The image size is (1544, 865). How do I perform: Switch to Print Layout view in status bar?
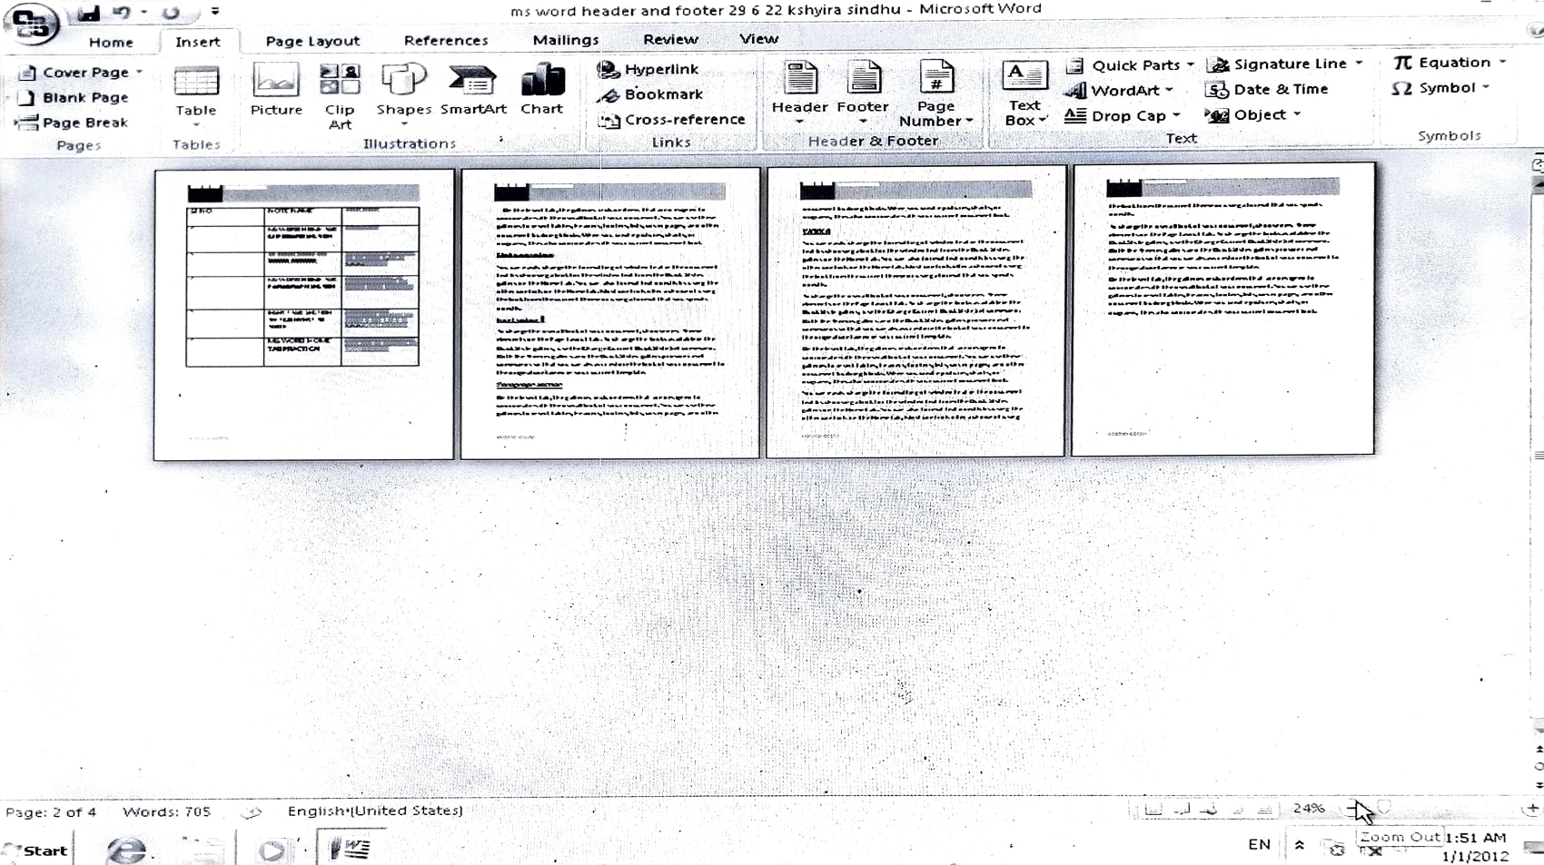pos(1153,808)
